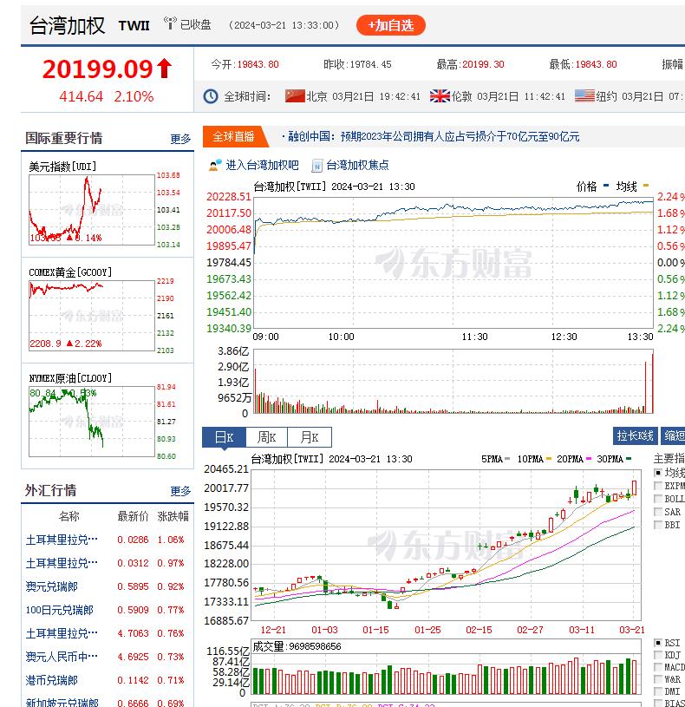This screenshot has height=707, width=685.
Task: Click the news document icon beside 台湾加权焦点
Action: pyautogui.click(x=316, y=166)
